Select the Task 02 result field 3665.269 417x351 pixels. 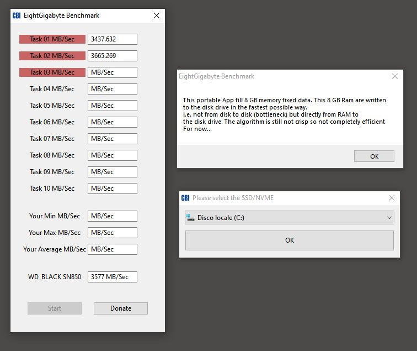(113, 56)
